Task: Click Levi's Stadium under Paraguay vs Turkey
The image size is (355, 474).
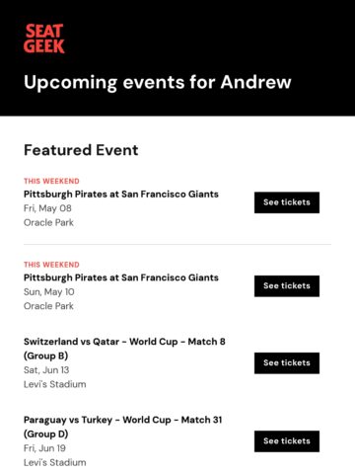Action: 55,462
